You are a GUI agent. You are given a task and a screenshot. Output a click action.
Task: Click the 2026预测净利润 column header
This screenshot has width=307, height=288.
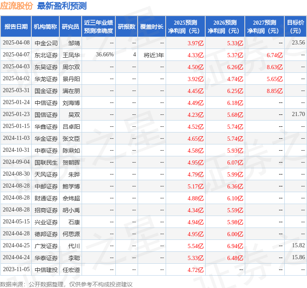(x=225, y=27)
